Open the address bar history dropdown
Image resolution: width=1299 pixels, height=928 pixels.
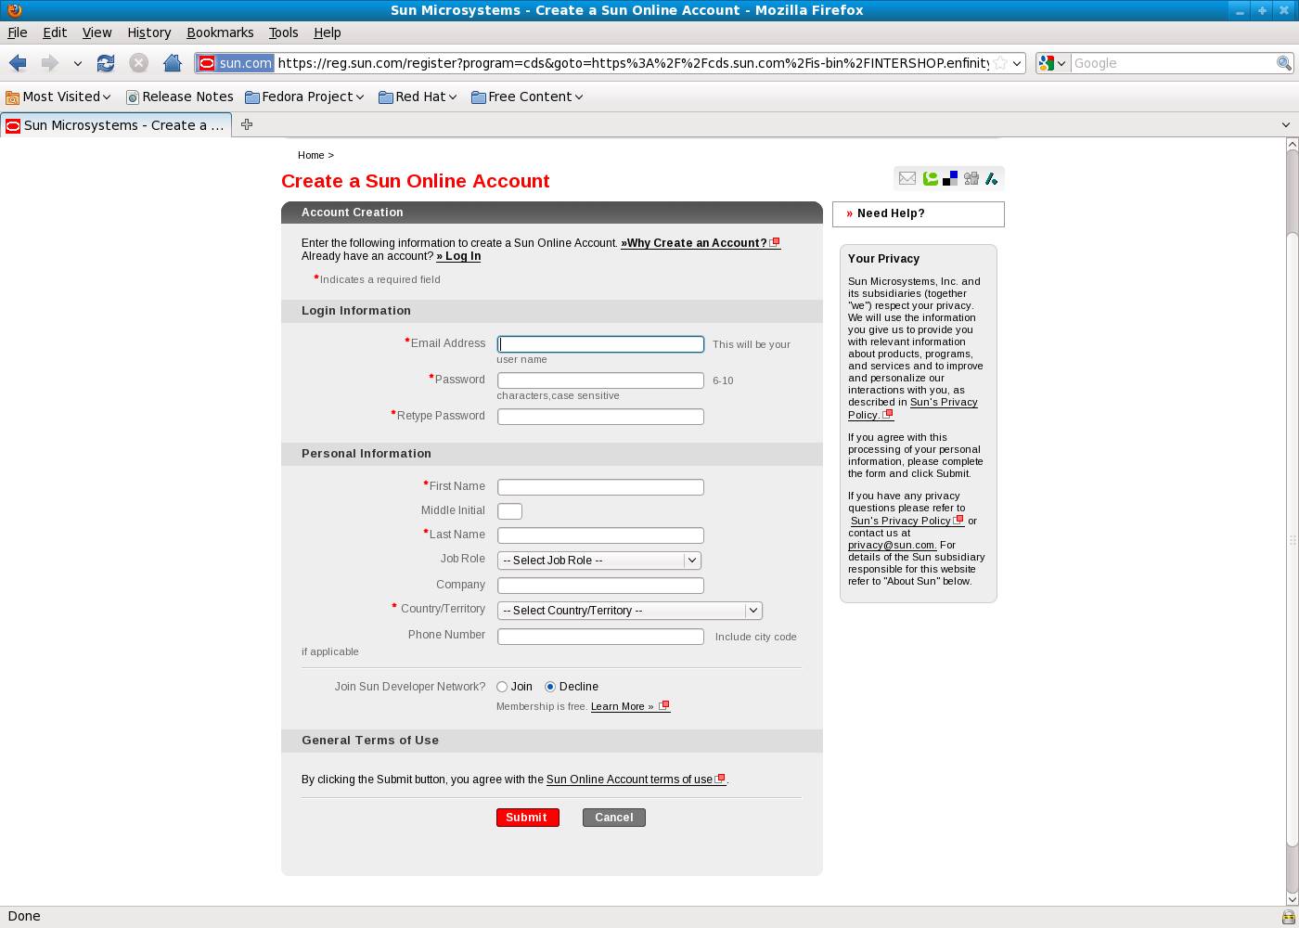pos(1017,63)
